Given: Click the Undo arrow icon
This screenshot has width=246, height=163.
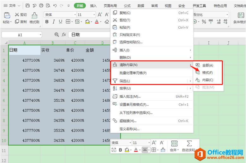Looking at the screenshot, I should point(55,6).
